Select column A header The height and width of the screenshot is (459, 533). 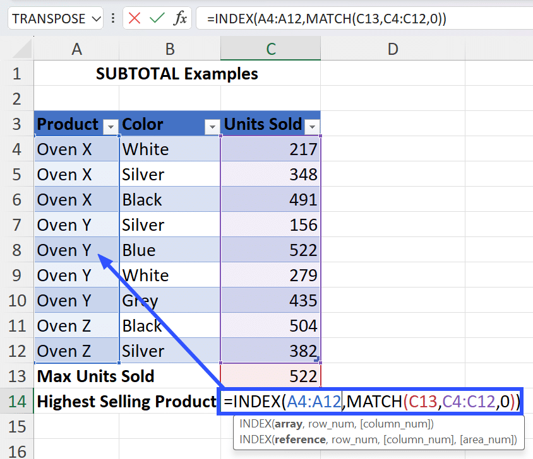[x=76, y=49]
